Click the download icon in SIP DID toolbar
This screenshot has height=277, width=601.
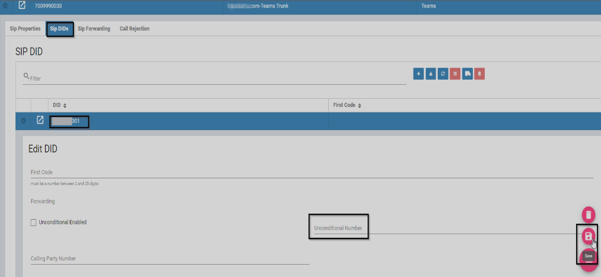tap(431, 74)
